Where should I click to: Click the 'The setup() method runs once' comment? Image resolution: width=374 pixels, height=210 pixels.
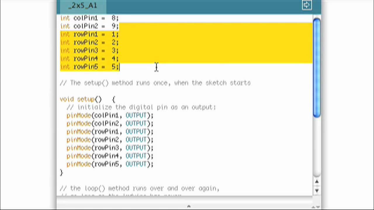point(155,83)
